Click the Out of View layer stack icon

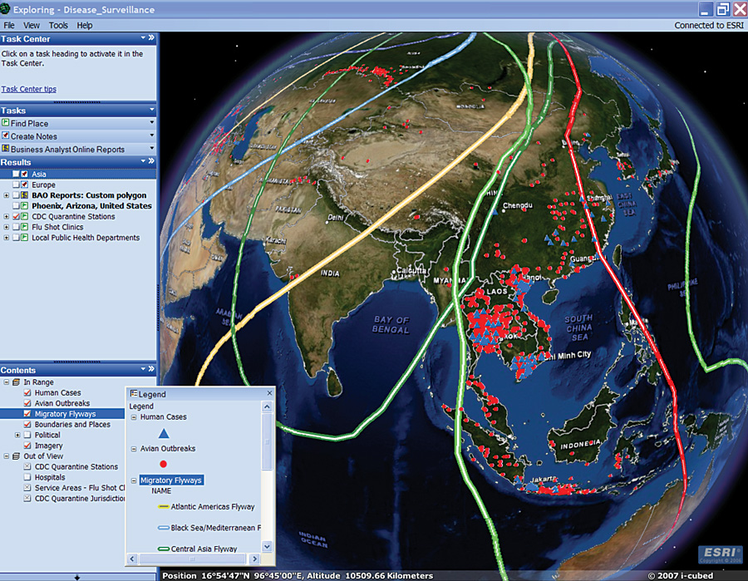pyautogui.click(x=17, y=456)
